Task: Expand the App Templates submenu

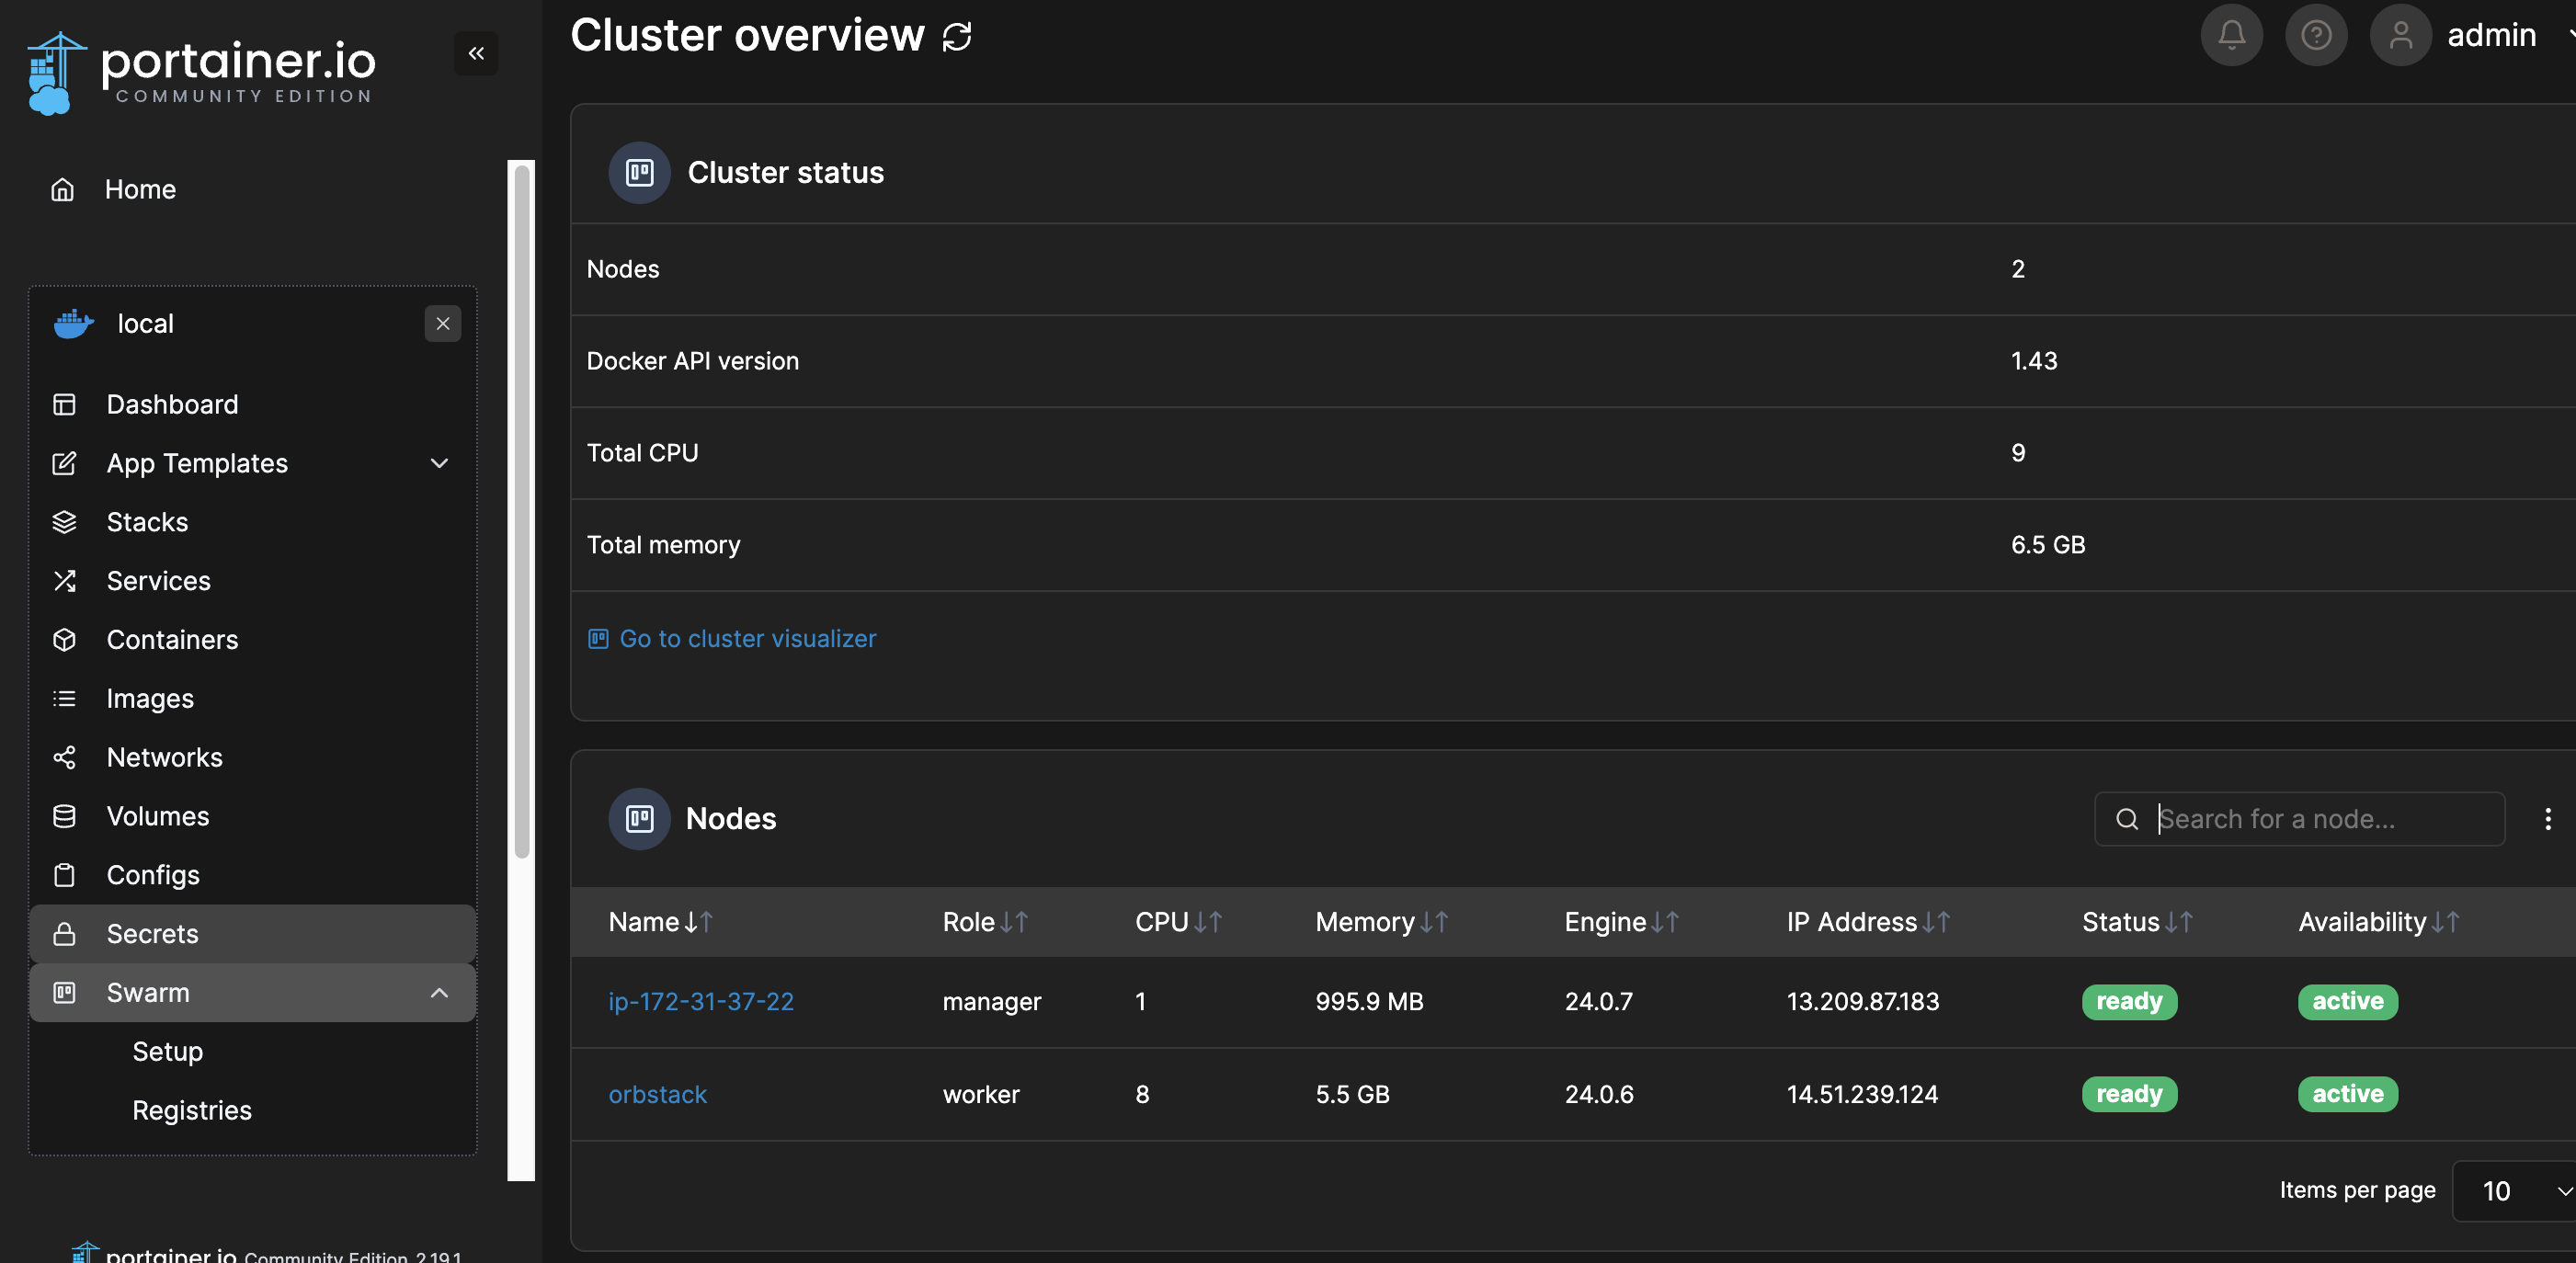Action: 439,463
